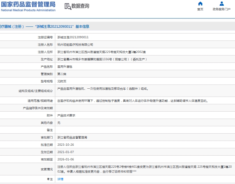
Task: Select effective date 2021-01-07
Action: coord(66,152)
